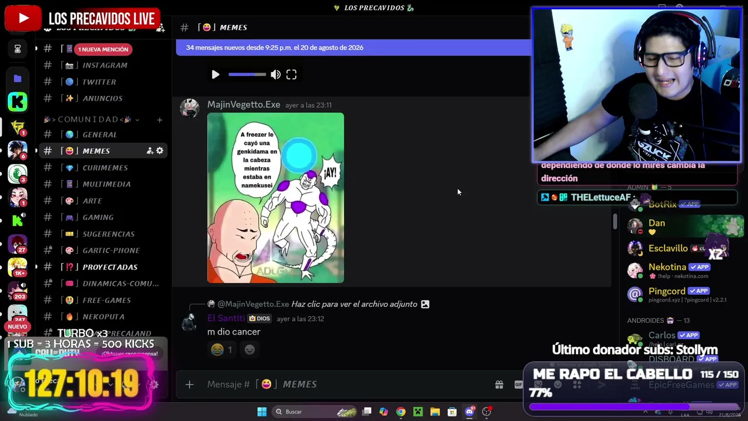Open the gift icon in the message bar

pos(499,384)
